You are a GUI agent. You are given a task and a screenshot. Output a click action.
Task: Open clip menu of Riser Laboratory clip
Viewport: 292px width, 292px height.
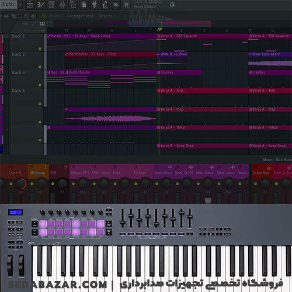[250, 54]
